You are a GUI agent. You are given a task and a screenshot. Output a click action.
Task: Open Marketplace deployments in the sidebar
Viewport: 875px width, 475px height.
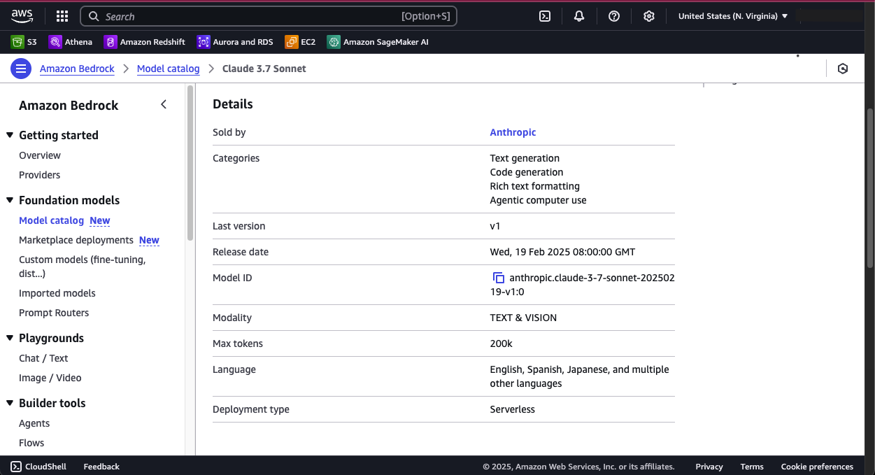pos(76,240)
